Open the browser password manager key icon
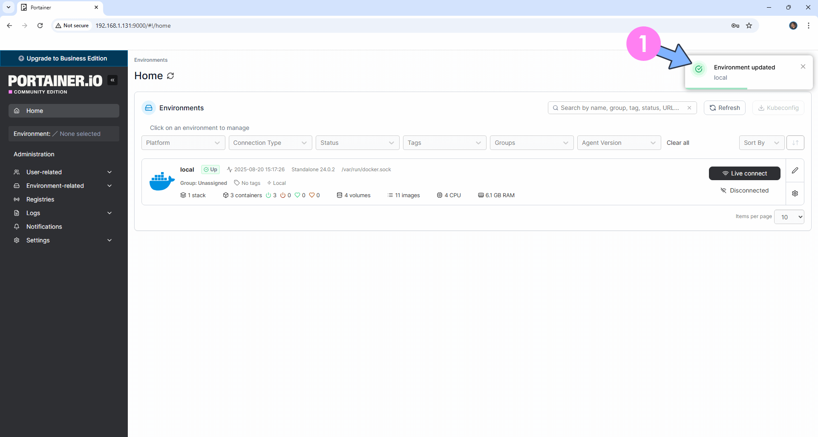Image resolution: width=818 pixels, height=437 pixels. point(735,26)
